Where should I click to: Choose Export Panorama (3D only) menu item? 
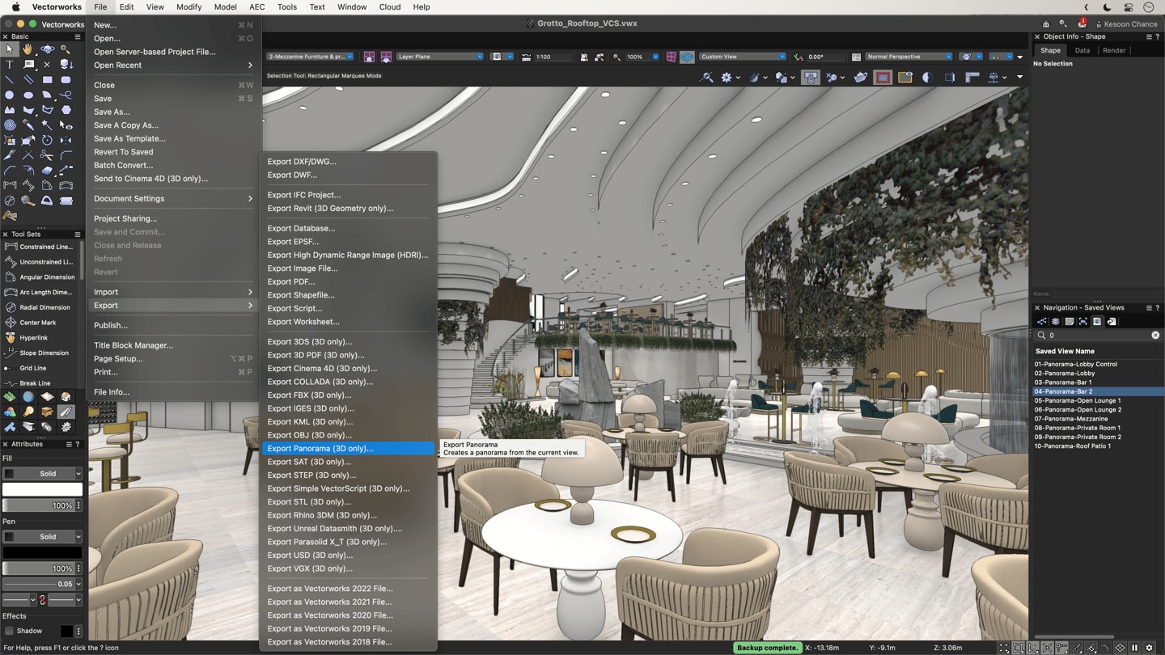pyautogui.click(x=320, y=449)
